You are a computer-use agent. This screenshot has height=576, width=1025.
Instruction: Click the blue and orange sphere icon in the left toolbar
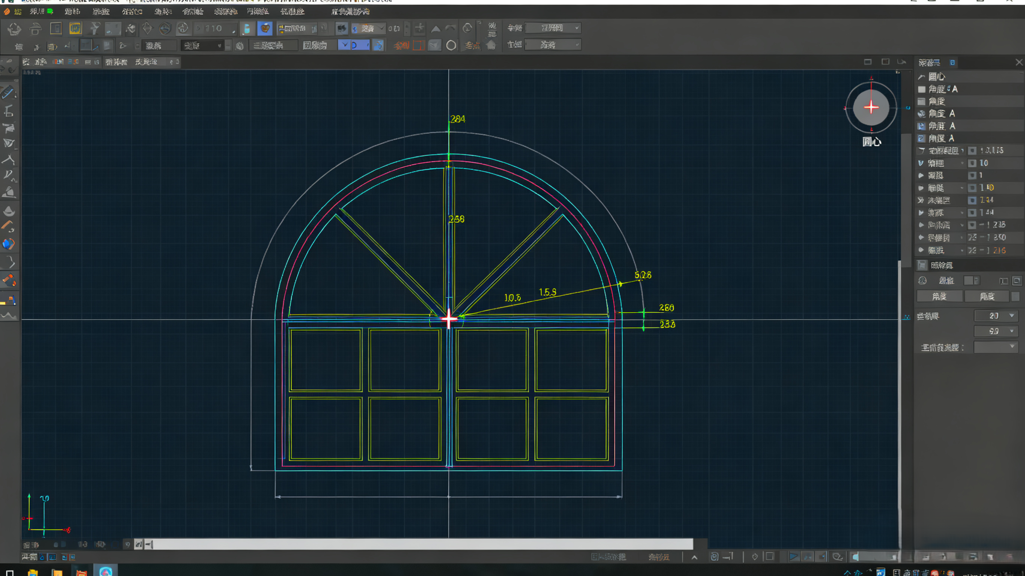pyautogui.click(x=8, y=244)
